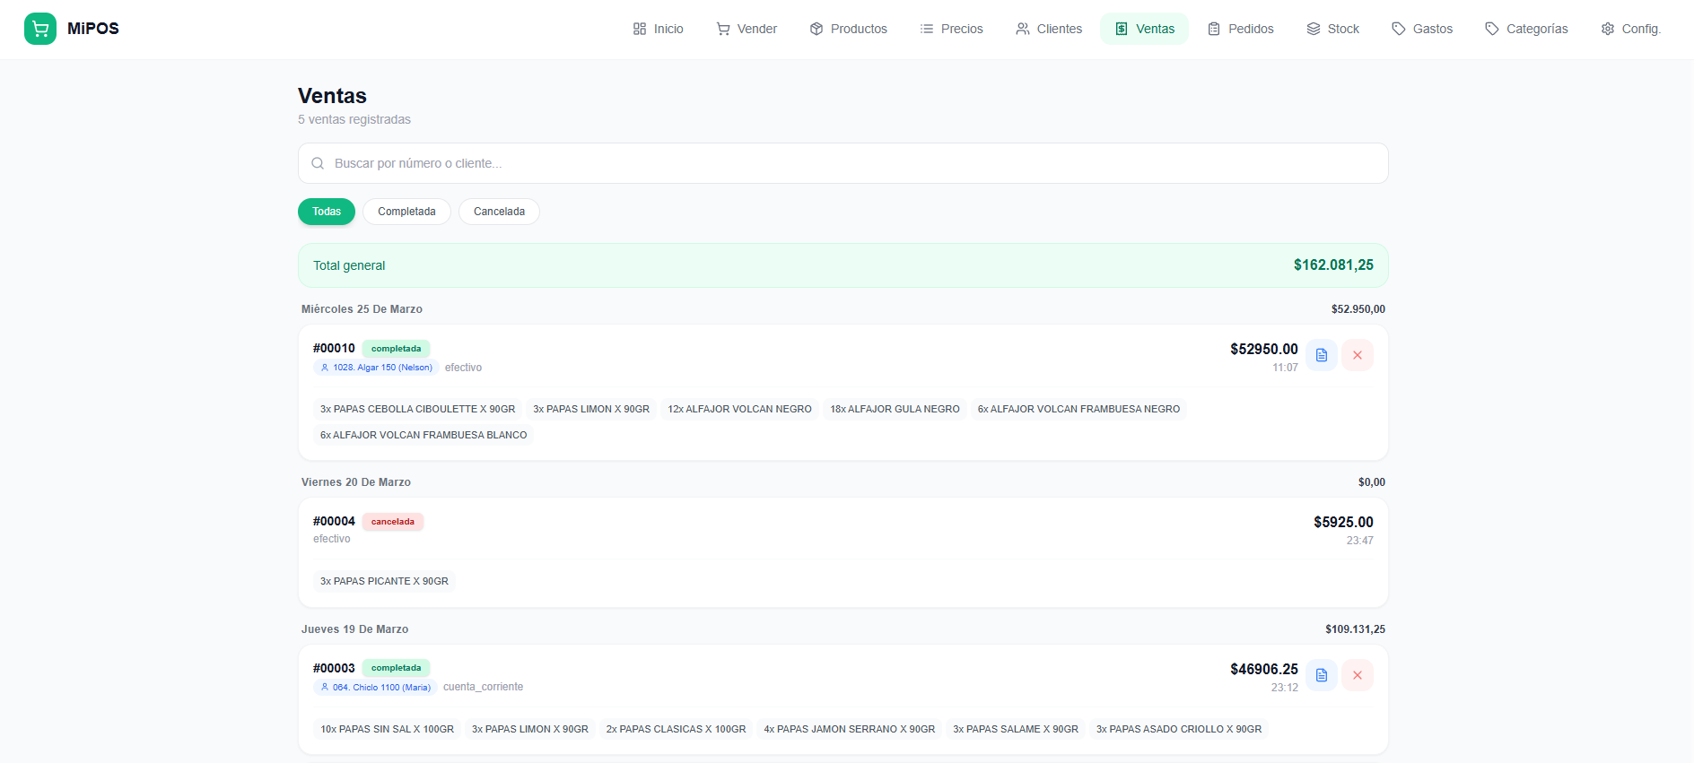Open the Inicio menu item
Screen dimensions: 1694x763
pos(658,29)
